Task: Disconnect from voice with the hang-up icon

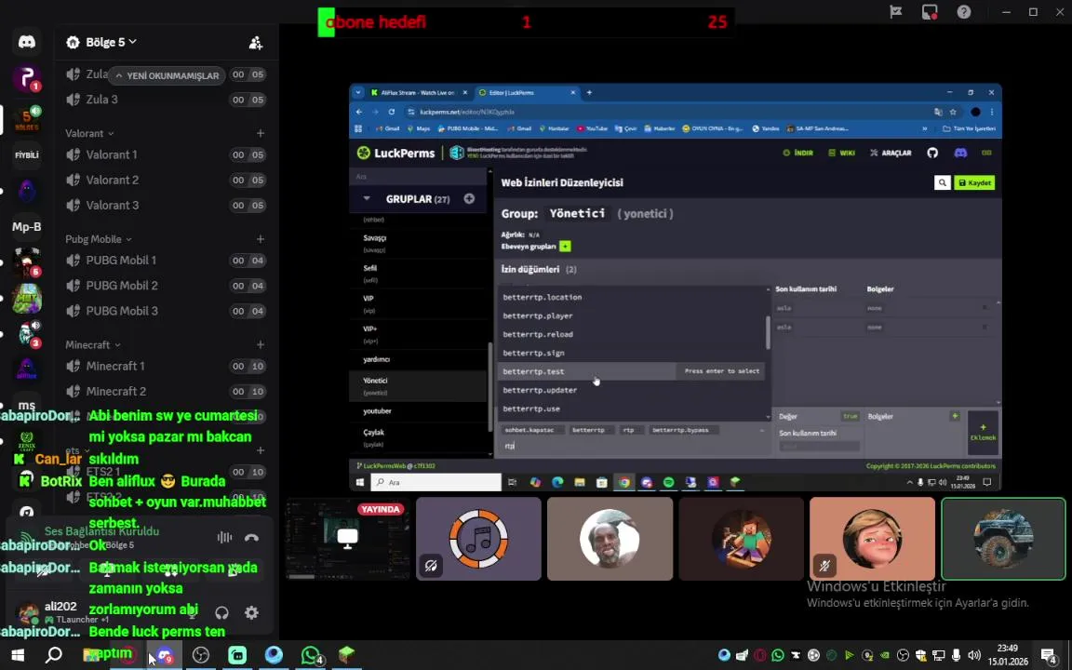Action: click(x=251, y=537)
